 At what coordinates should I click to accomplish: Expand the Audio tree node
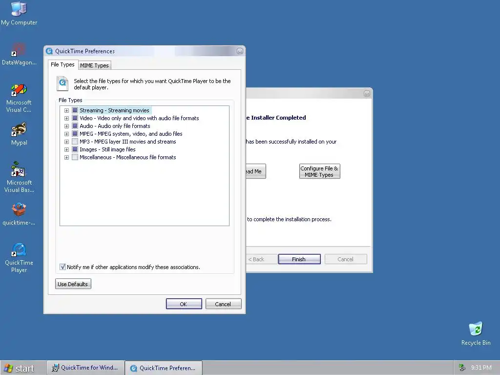tap(66, 126)
